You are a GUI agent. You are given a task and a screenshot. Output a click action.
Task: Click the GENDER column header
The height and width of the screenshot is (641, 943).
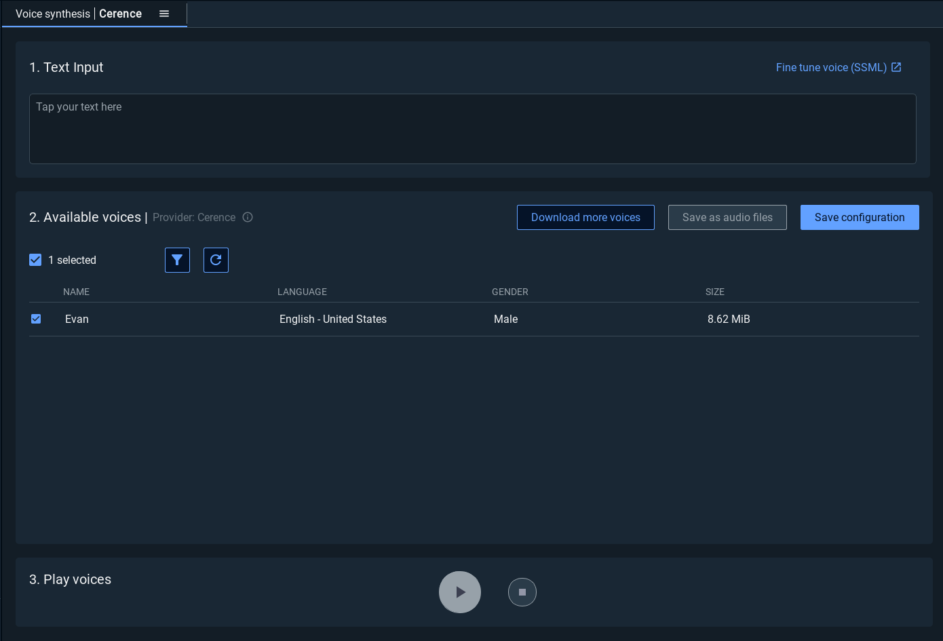tap(510, 292)
